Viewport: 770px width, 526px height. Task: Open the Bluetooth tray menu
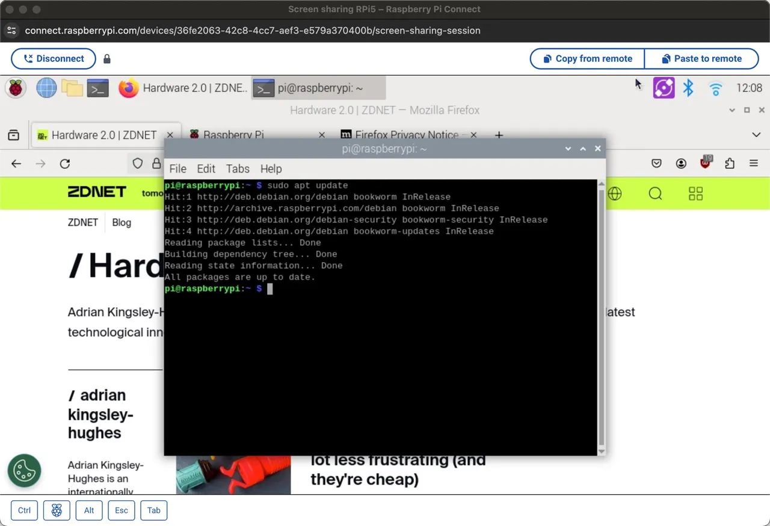(688, 88)
